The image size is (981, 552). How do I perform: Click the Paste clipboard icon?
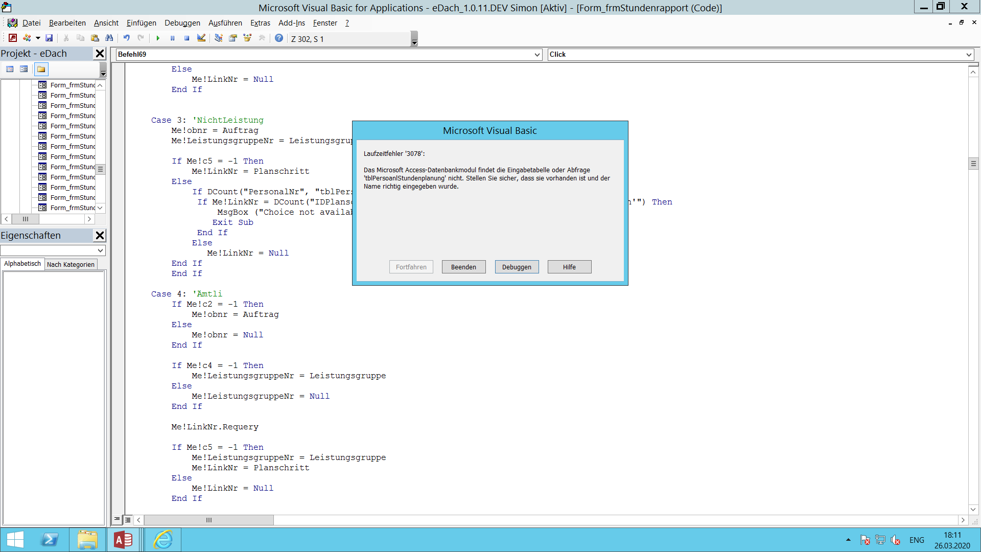(95, 38)
